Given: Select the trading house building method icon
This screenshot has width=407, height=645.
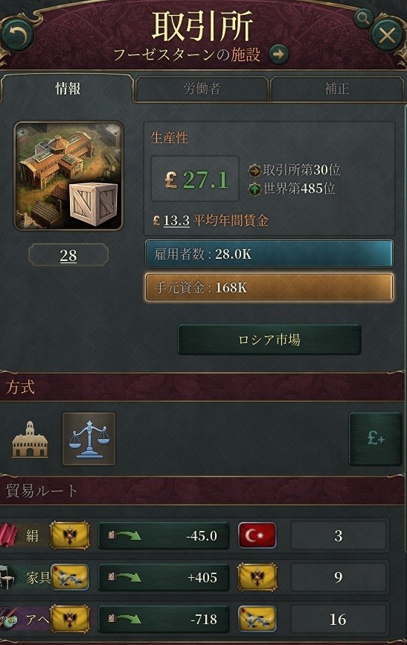Looking at the screenshot, I should [x=30, y=439].
